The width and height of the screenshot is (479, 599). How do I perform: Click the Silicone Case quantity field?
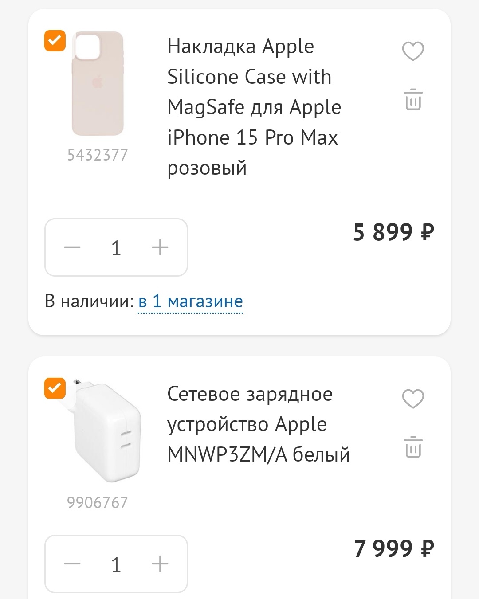pyautogui.click(x=116, y=247)
